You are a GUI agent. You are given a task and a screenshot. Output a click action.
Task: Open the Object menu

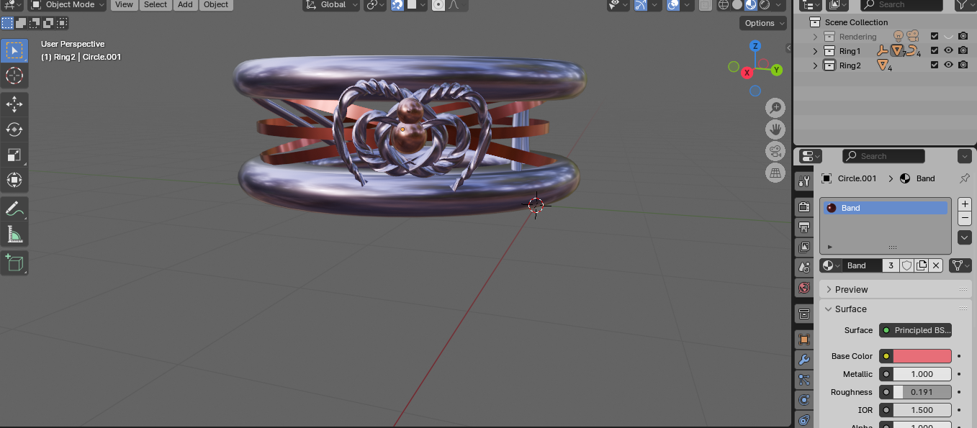215,5
